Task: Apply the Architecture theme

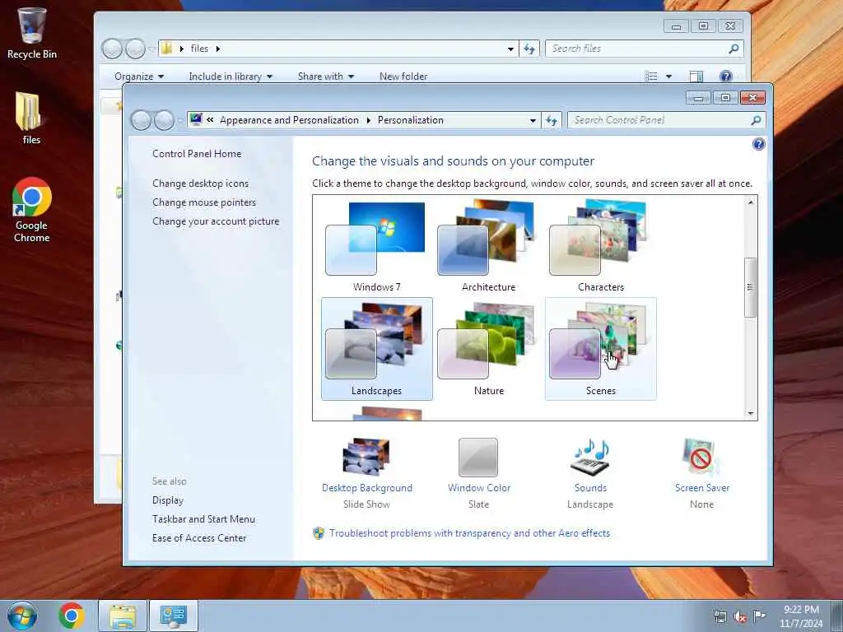Action: (488, 247)
